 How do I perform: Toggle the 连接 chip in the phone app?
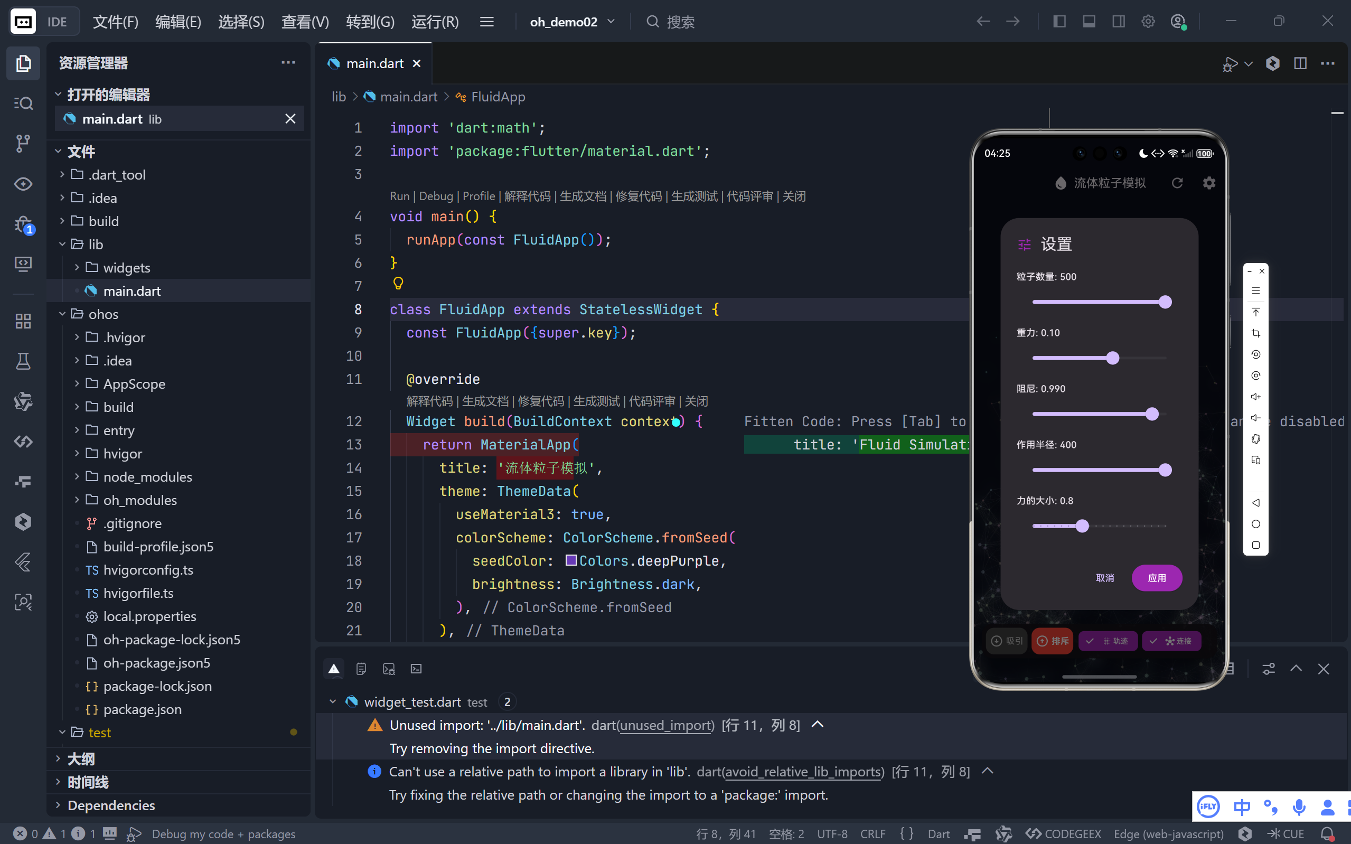(1171, 641)
